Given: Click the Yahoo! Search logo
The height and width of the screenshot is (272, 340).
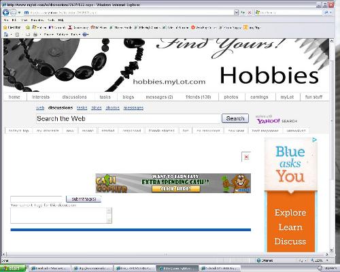Looking at the screenshot, I should [276, 119].
